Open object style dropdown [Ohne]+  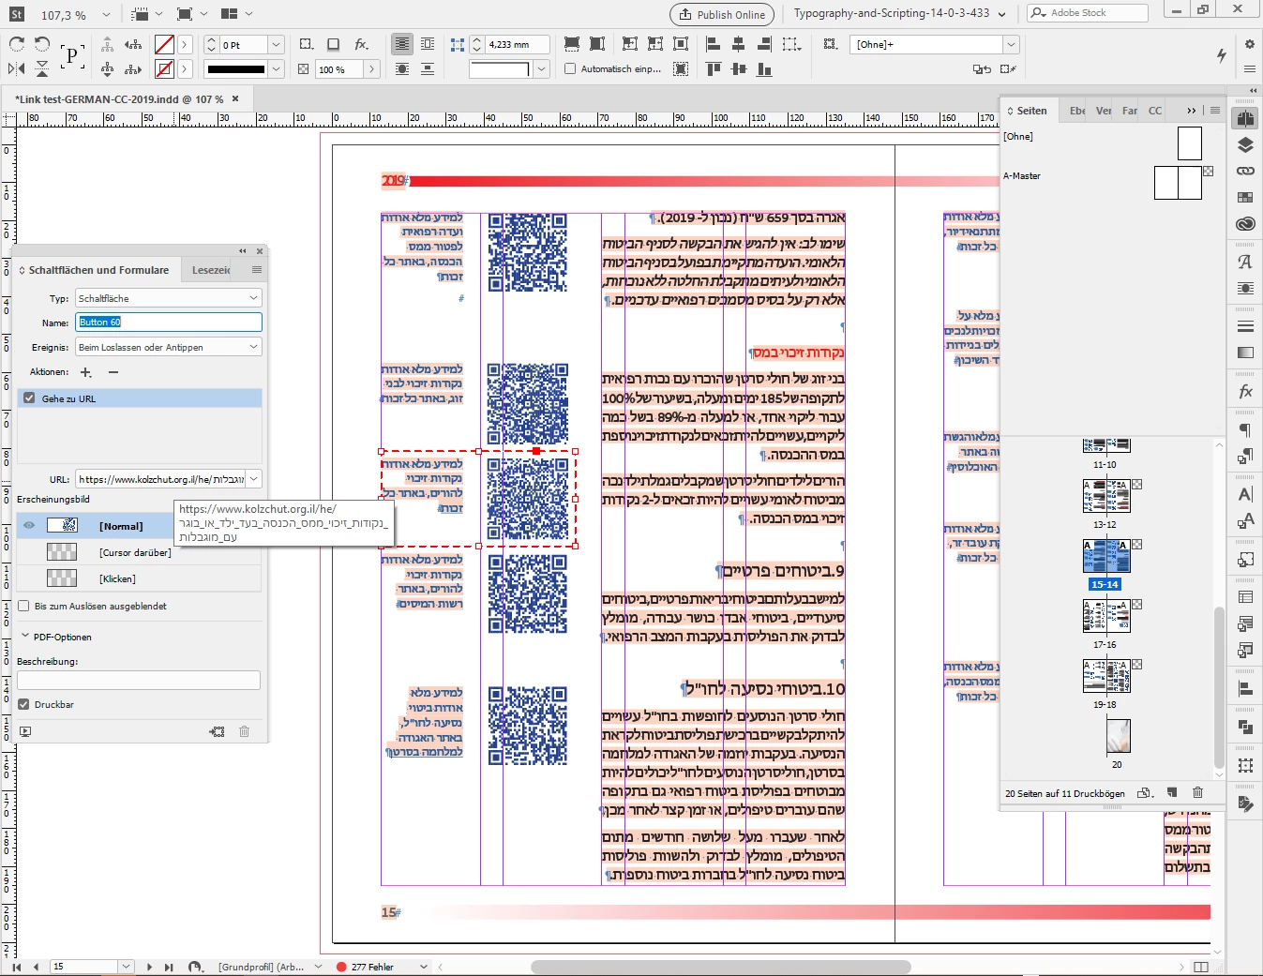point(1011,44)
